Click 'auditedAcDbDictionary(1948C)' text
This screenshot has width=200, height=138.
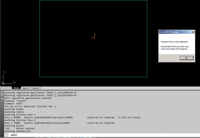52,123
